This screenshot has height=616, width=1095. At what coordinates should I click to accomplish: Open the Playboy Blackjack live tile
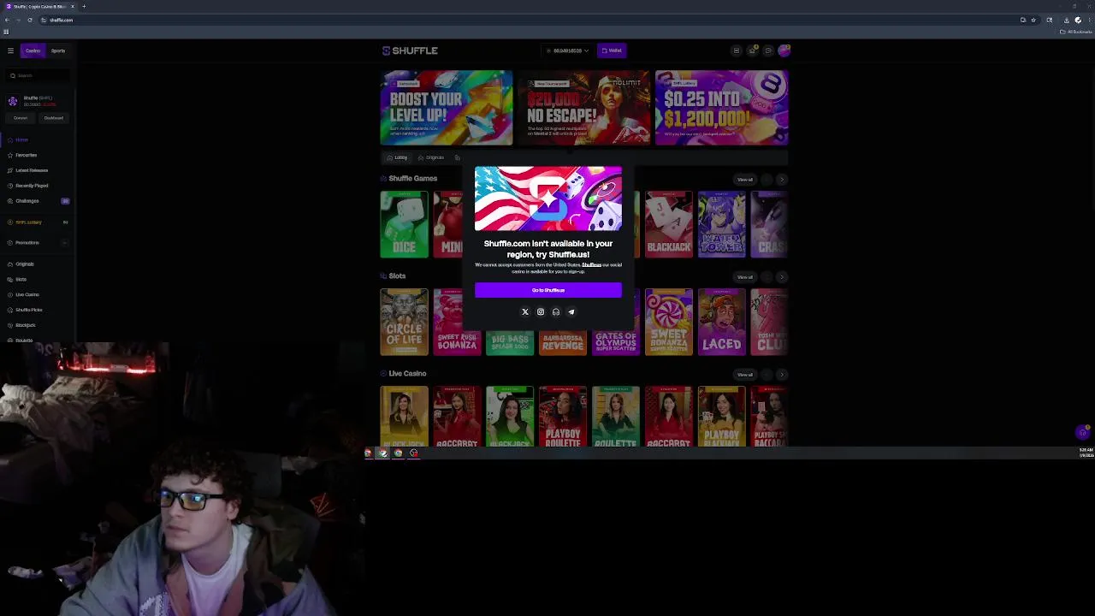click(x=722, y=417)
